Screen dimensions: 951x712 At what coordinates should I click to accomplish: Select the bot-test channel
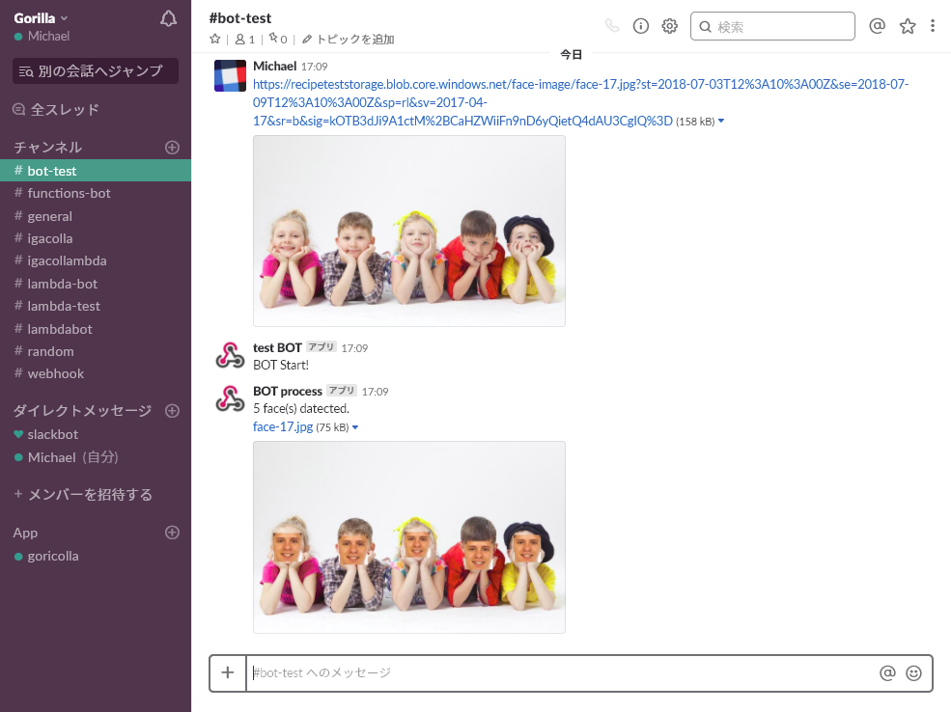tap(96, 171)
